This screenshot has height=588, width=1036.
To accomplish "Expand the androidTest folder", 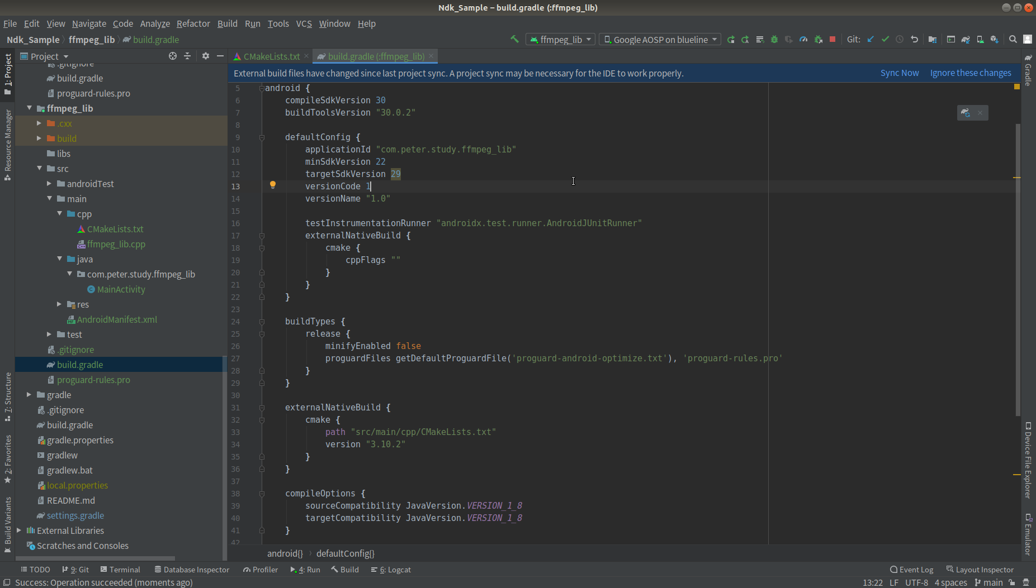I will point(49,183).
